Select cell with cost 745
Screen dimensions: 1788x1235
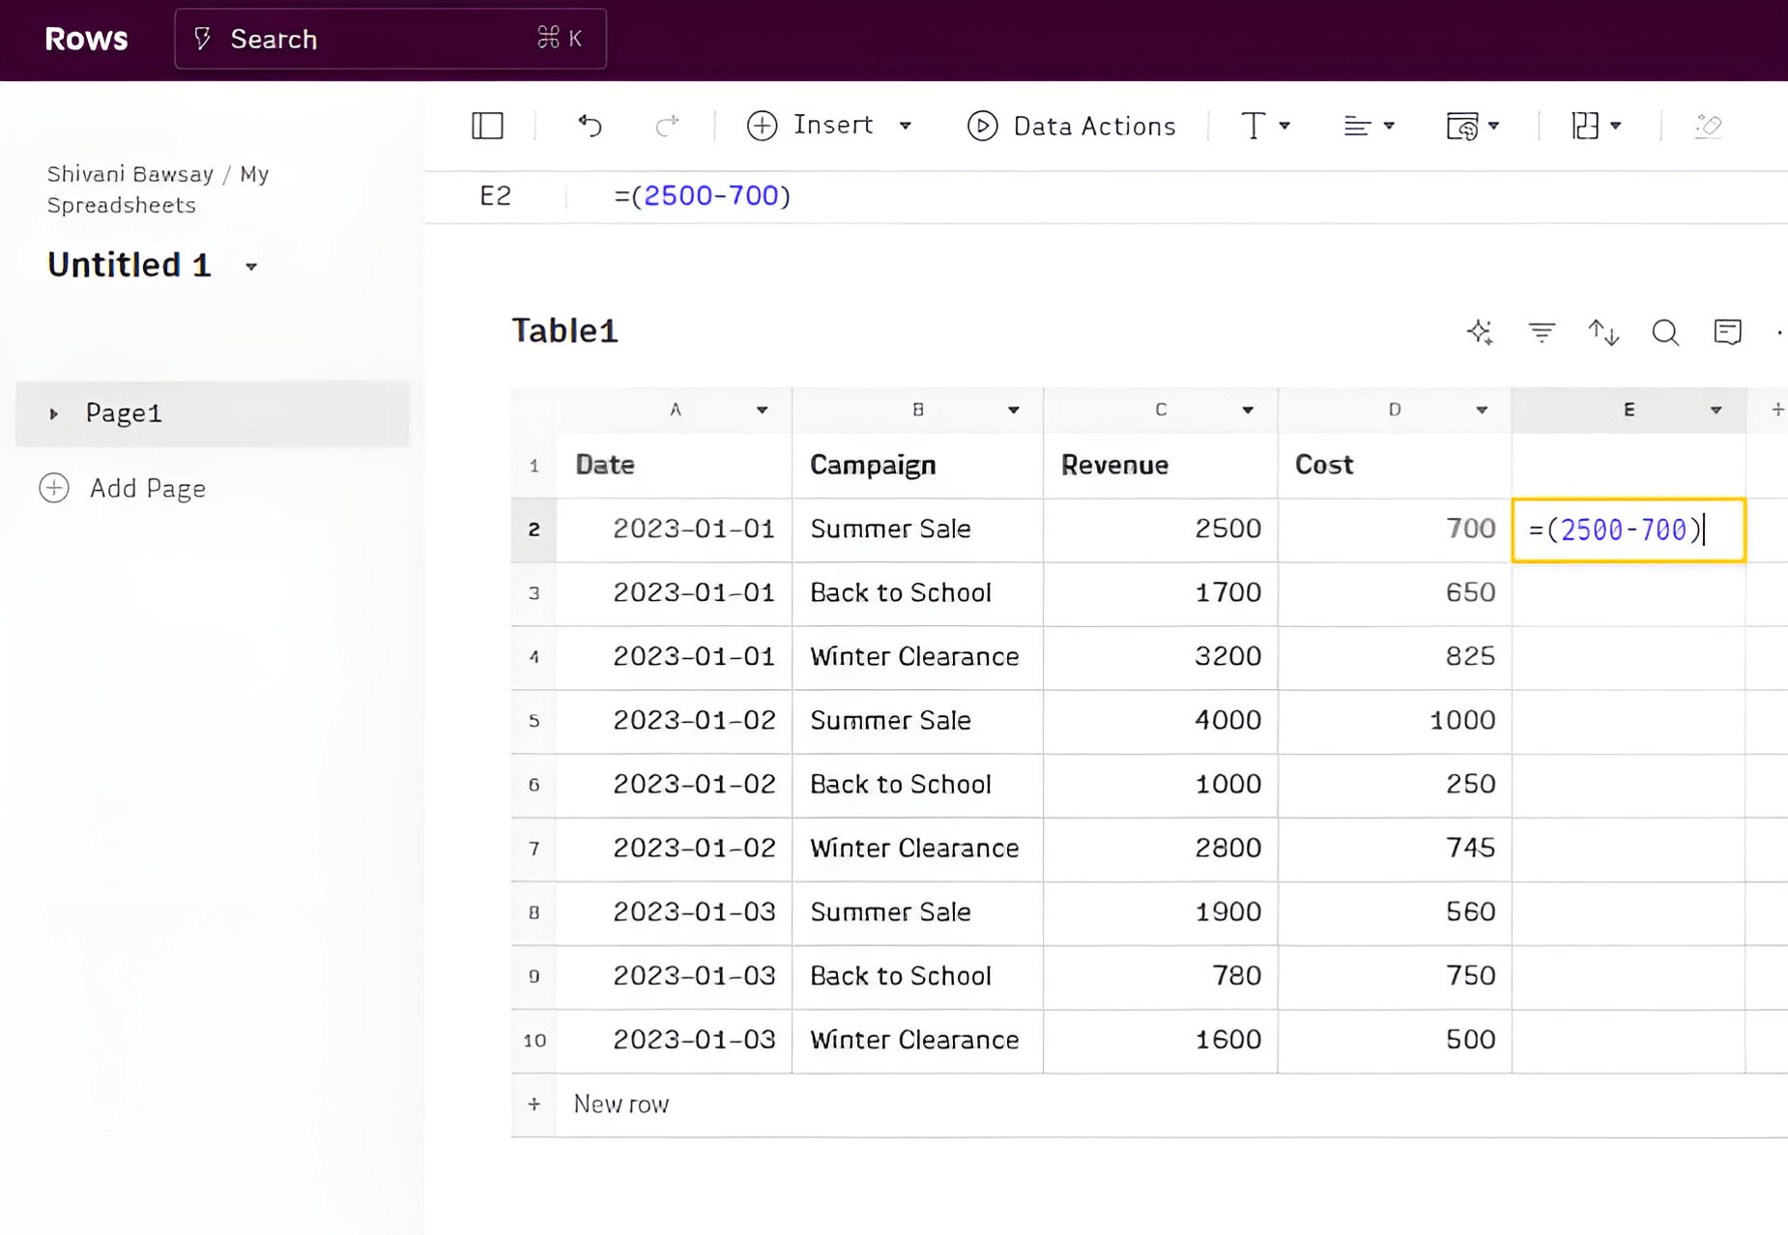coord(1395,848)
